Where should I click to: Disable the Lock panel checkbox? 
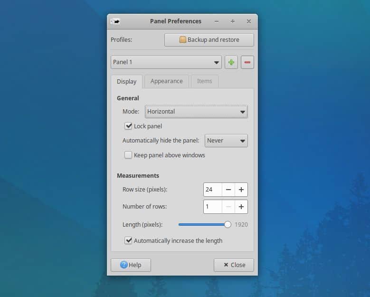[128, 126]
